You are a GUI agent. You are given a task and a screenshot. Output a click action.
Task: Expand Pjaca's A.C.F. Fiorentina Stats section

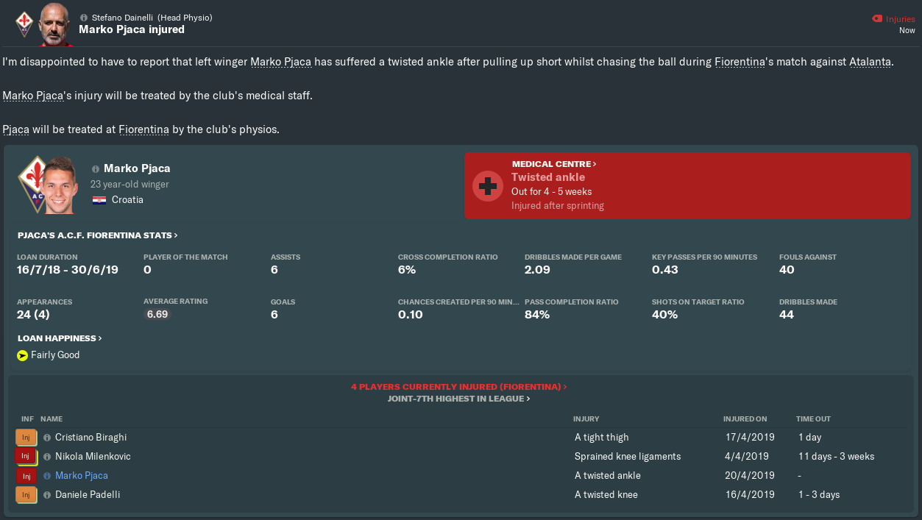98,235
